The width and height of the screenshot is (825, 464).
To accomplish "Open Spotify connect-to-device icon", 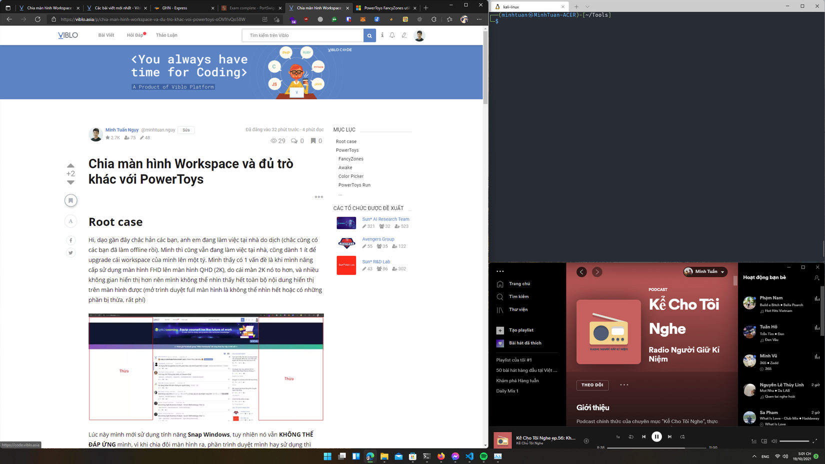I will click(x=764, y=441).
